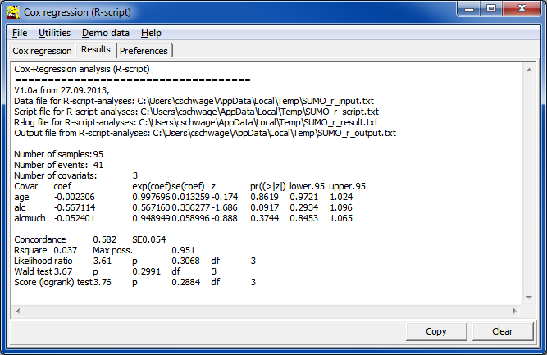Click the SUMO_r_input.txt data file path
Image resolution: width=547 pixels, height=355 pixels.
click(255, 101)
